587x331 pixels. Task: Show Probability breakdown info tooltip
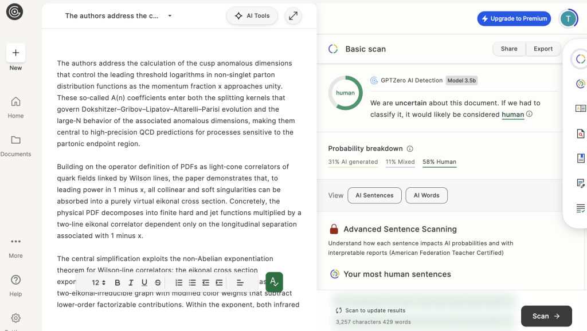(410, 149)
